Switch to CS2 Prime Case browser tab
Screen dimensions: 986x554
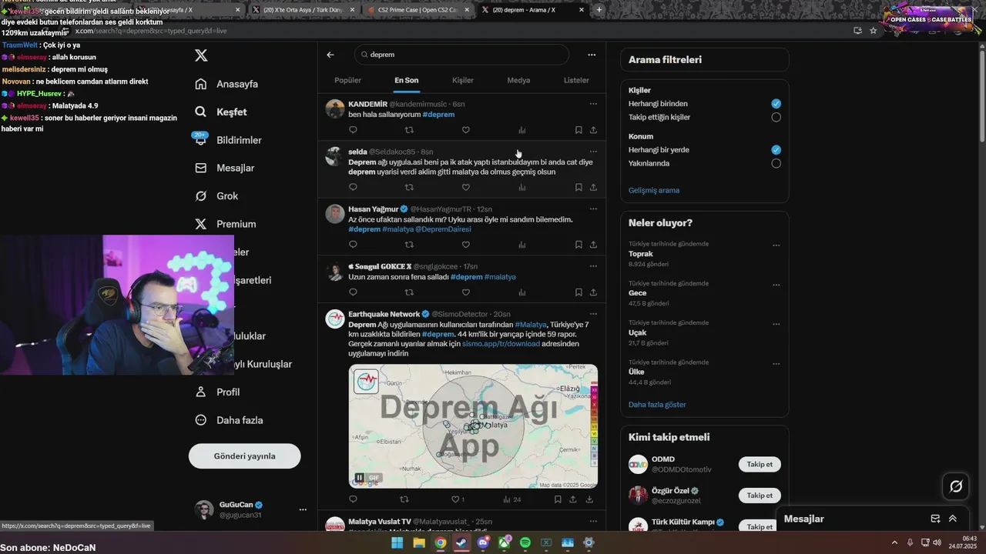(418, 10)
